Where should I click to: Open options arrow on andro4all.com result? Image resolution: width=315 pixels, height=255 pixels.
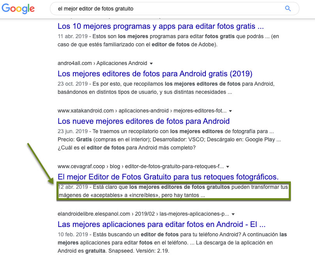pos(151,63)
